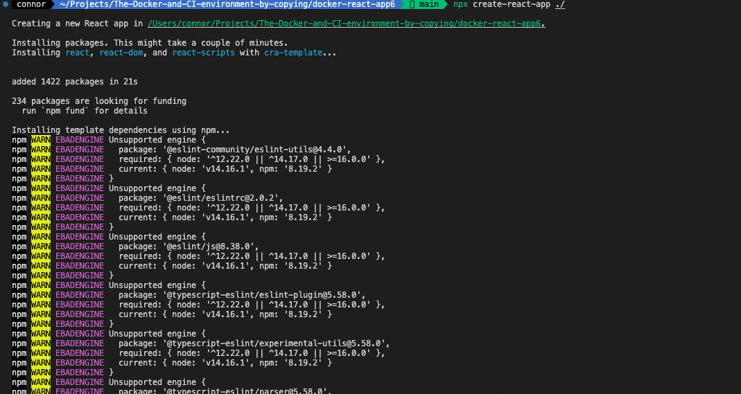The width and height of the screenshot is (741, 394).
Task: Click 'Installing template dependencies using npm...' line
Action: [121, 129]
